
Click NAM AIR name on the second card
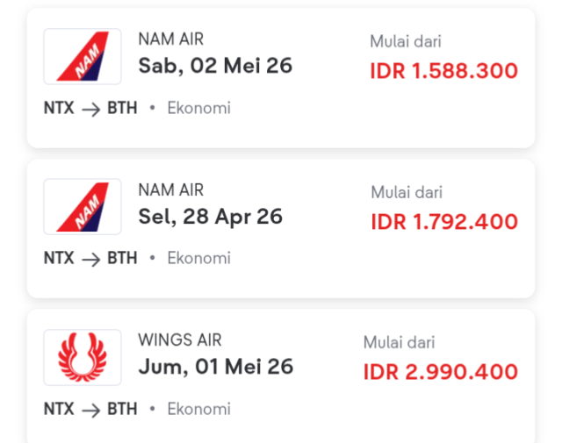coord(170,190)
